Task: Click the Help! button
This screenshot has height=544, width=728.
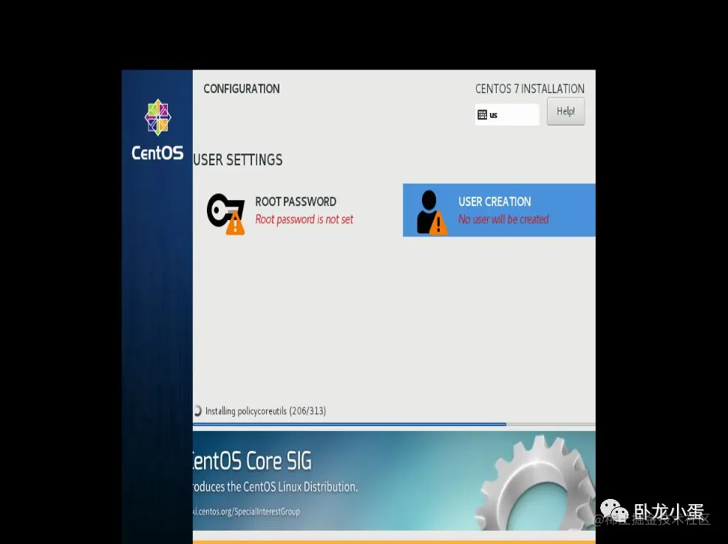Action: [565, 111]
